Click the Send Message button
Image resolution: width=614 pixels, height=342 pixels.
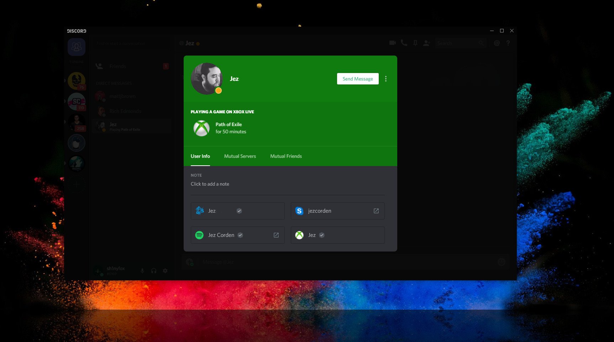pos(358,79)
